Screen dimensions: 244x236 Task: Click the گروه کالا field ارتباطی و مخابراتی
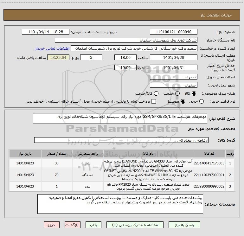121,140
